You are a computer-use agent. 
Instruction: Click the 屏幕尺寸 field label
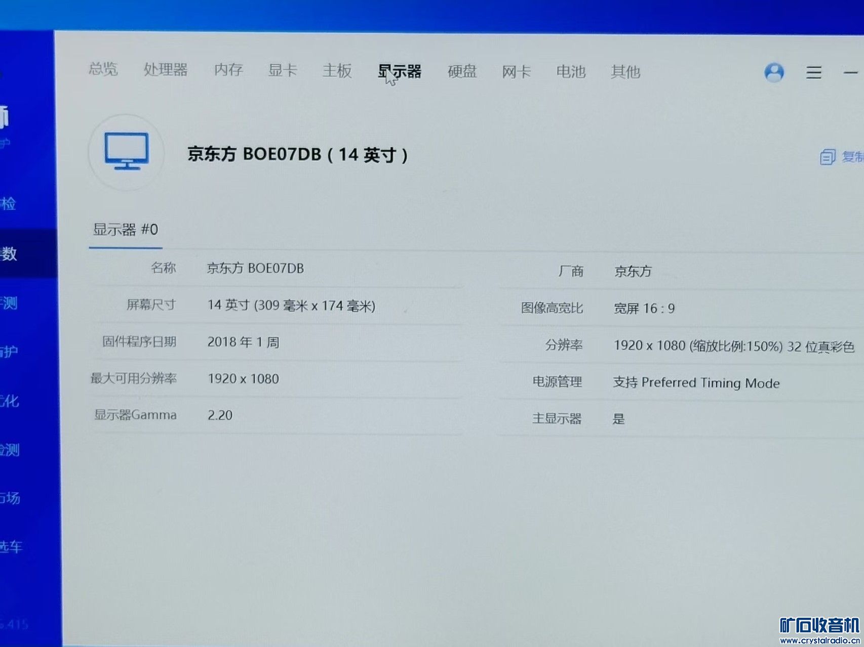coord(151,305)
